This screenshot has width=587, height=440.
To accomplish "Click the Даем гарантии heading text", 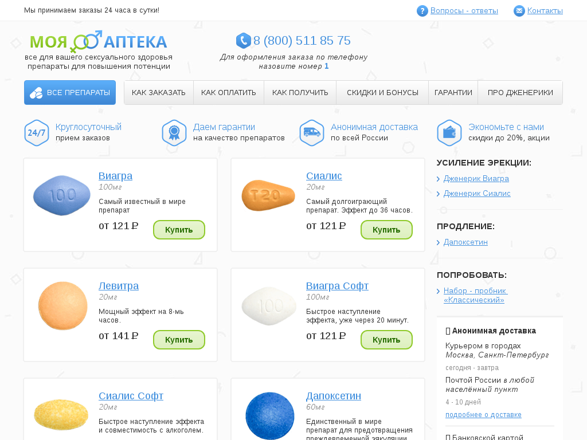I will pyautogui.click(x=224, y=127).
